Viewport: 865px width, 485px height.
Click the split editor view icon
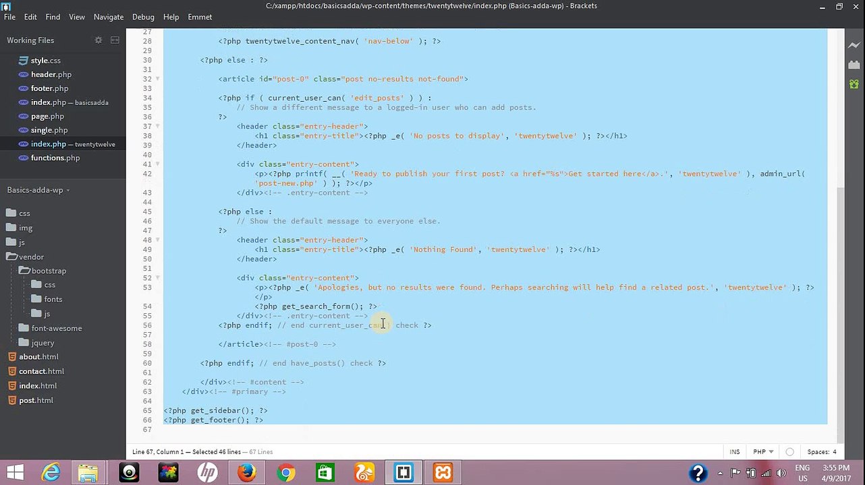115,40
